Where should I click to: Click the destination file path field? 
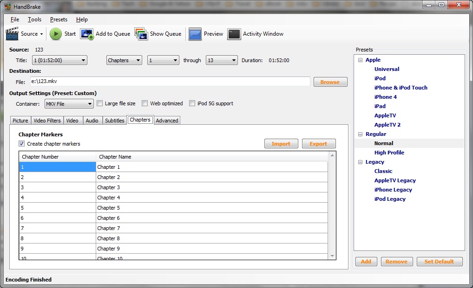point(170,82)
